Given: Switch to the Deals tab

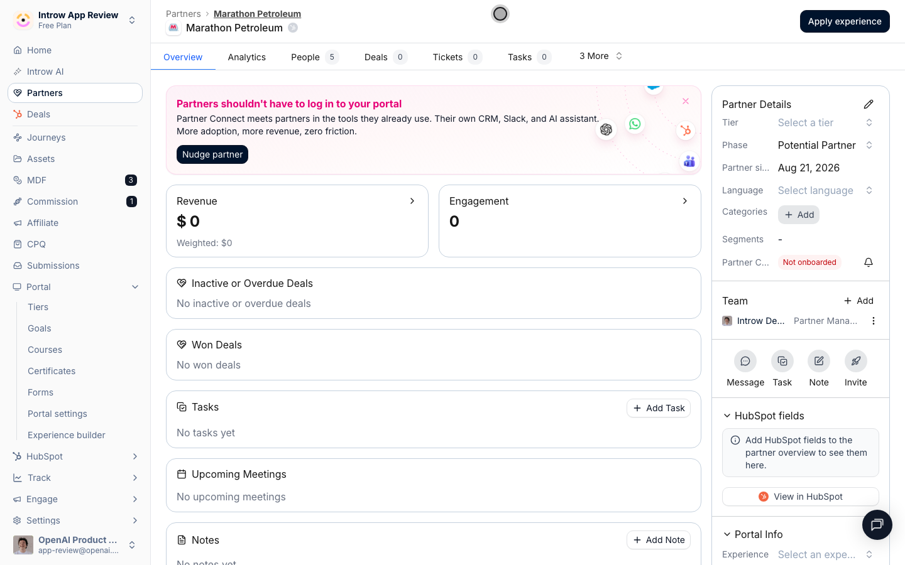Looking at the screenshot, I should point(386,57).
